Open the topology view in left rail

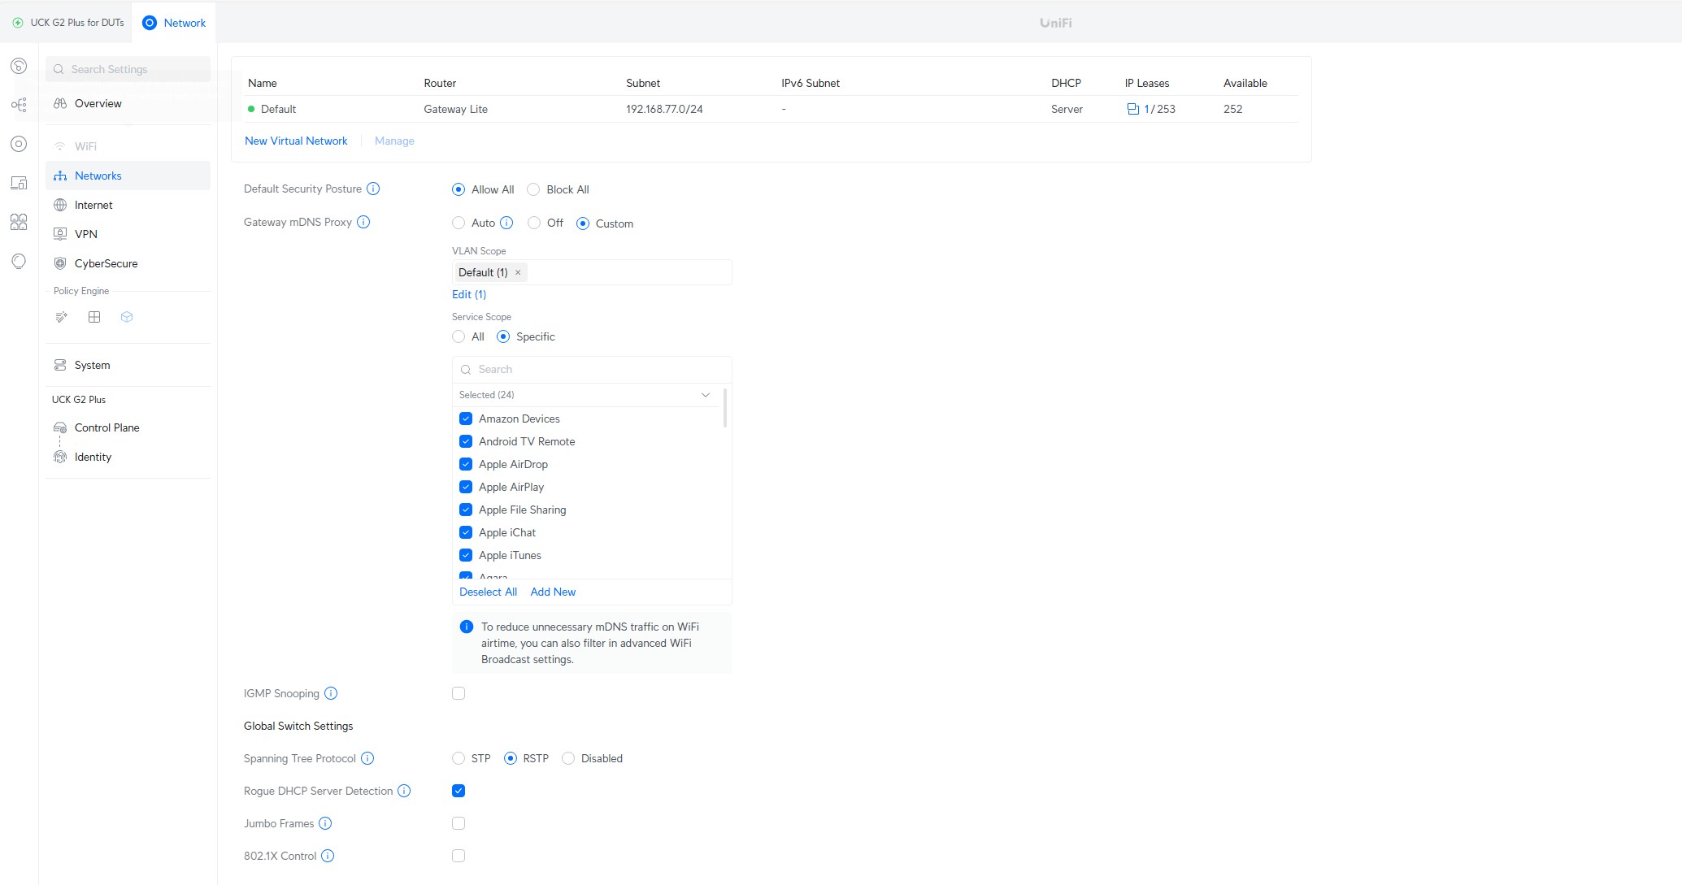(19, 105)
